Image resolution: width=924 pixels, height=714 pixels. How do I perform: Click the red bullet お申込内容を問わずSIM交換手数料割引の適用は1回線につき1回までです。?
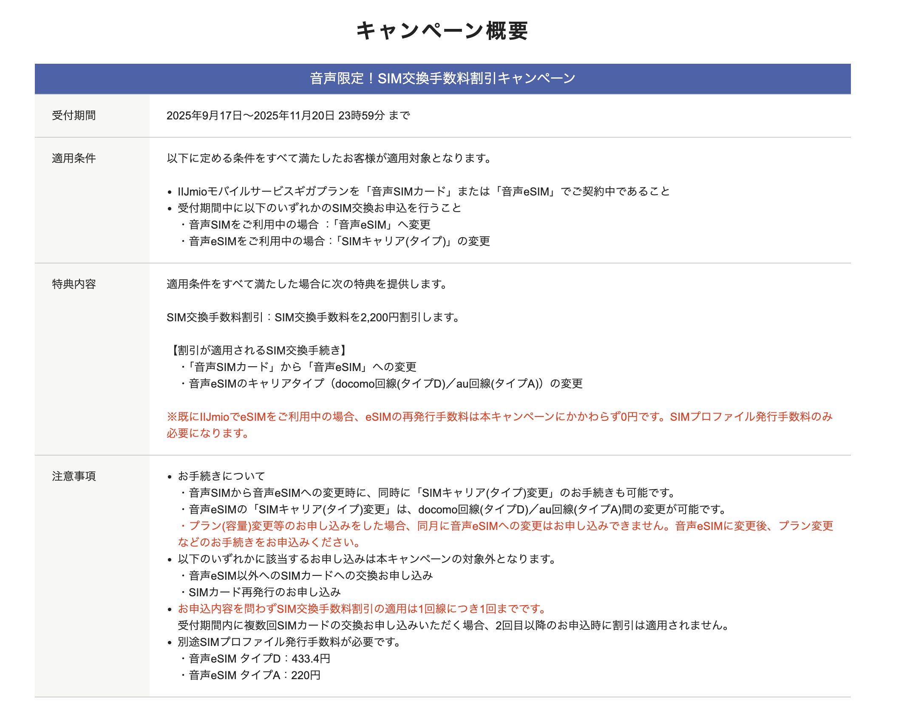tap(363, 609)
